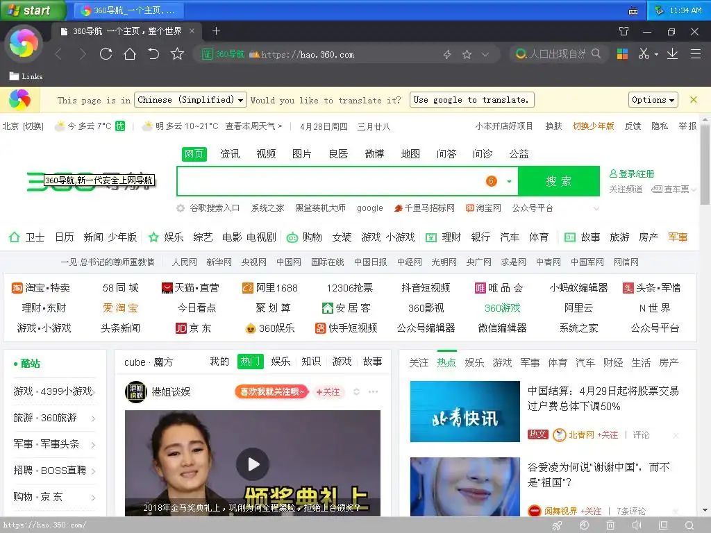Click 登录/注册 login link

tap(632, 174)
